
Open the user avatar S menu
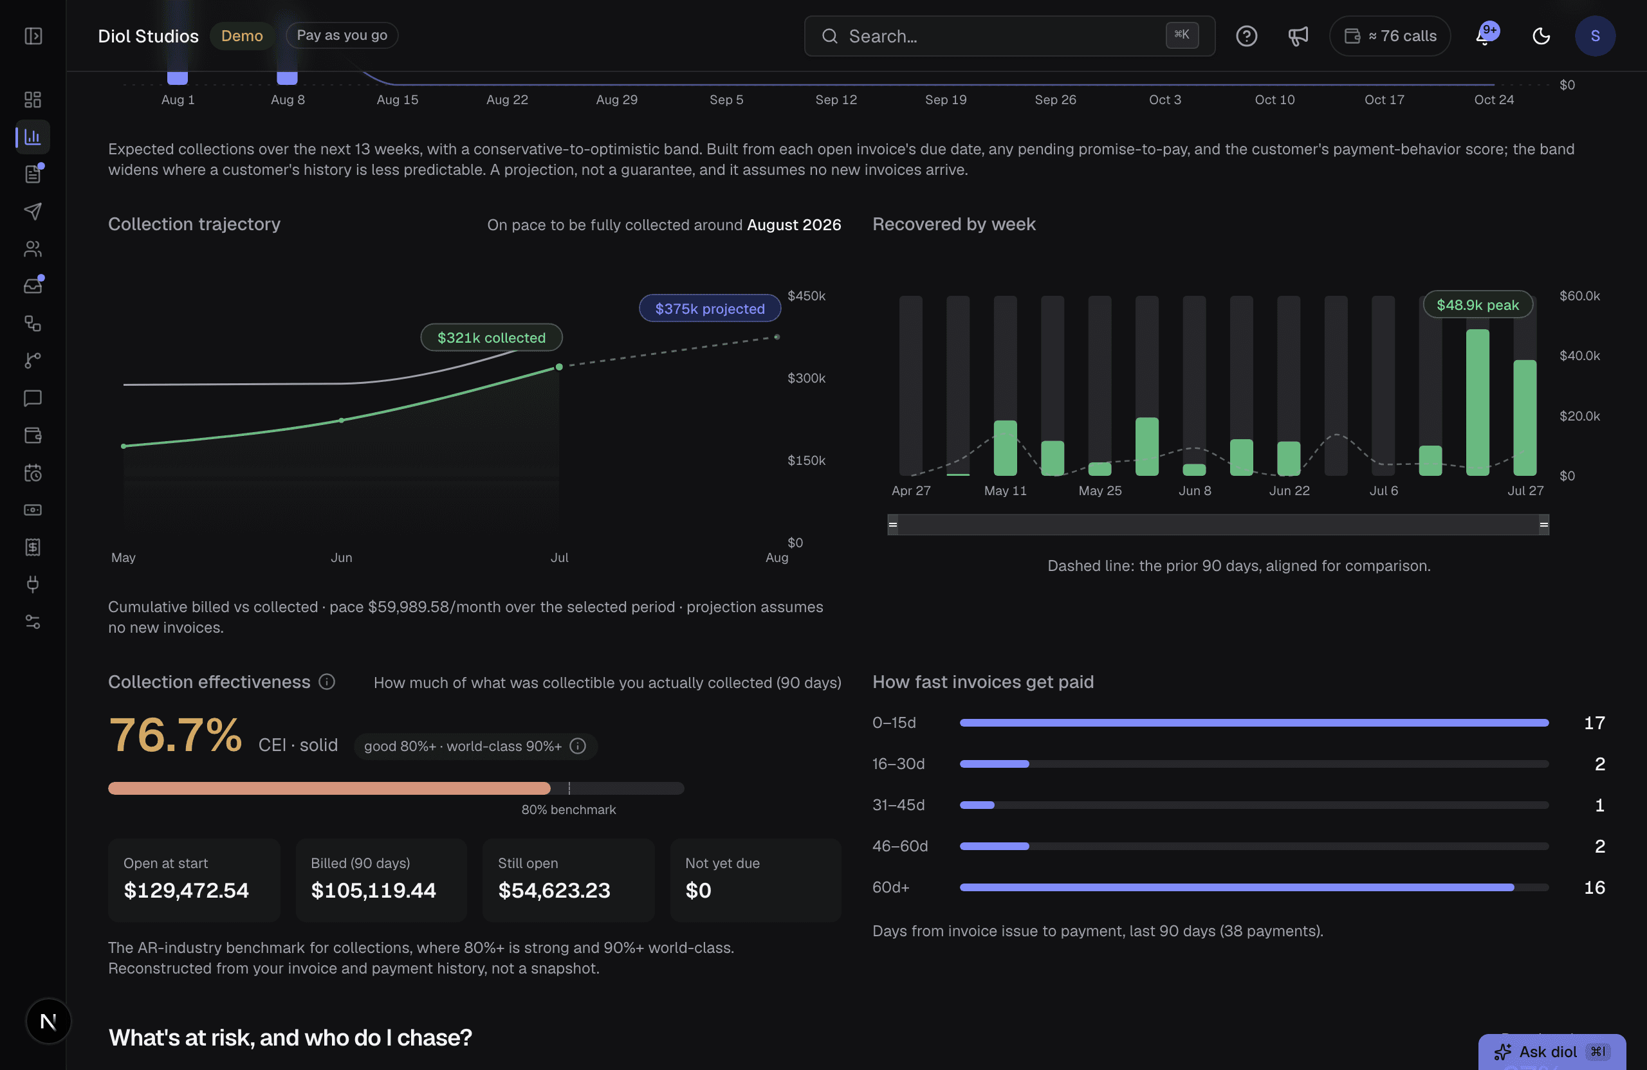(x=1595, y=36)
